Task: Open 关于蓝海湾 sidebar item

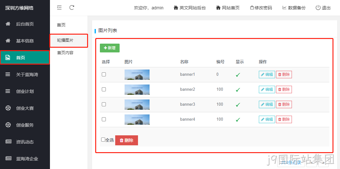Action: tap(25, 75)
